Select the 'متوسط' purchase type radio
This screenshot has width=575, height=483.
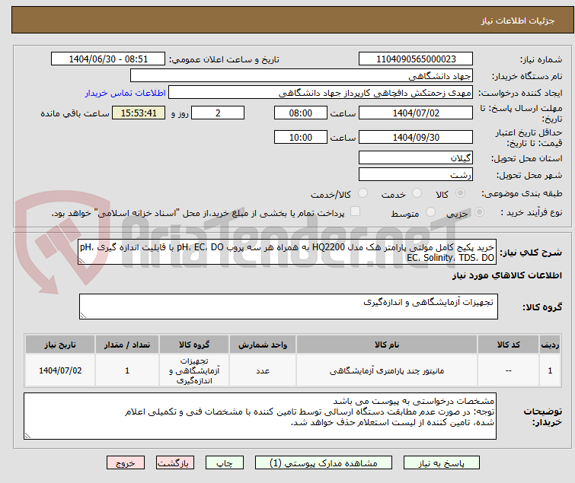[430, 212]
